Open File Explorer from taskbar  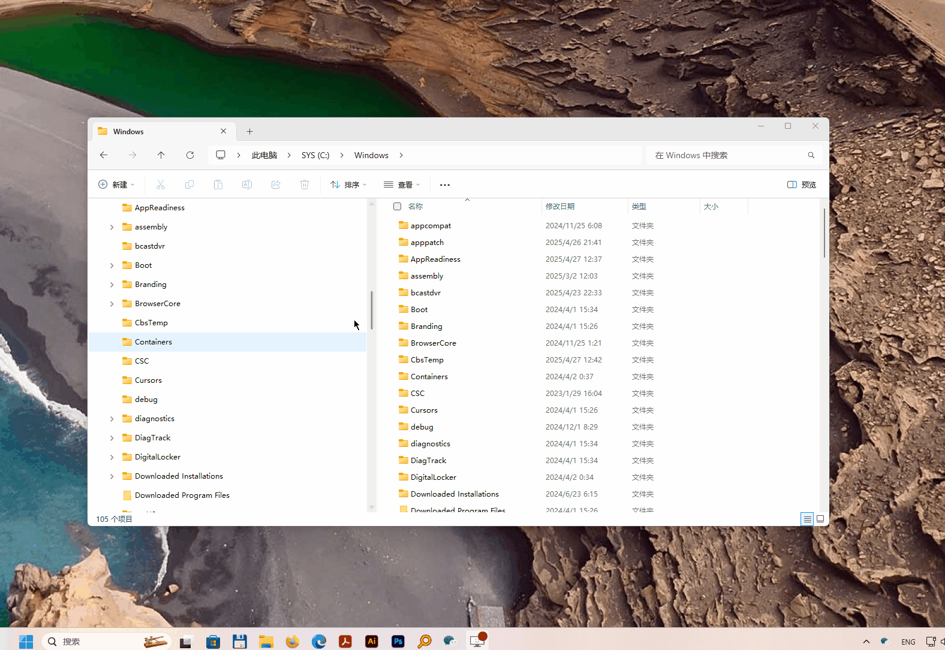click(x=266, y=642)
